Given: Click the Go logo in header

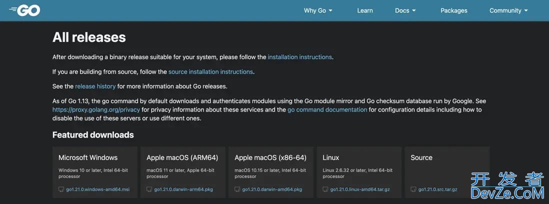Looking at the screenshot, I should (24, 10).
